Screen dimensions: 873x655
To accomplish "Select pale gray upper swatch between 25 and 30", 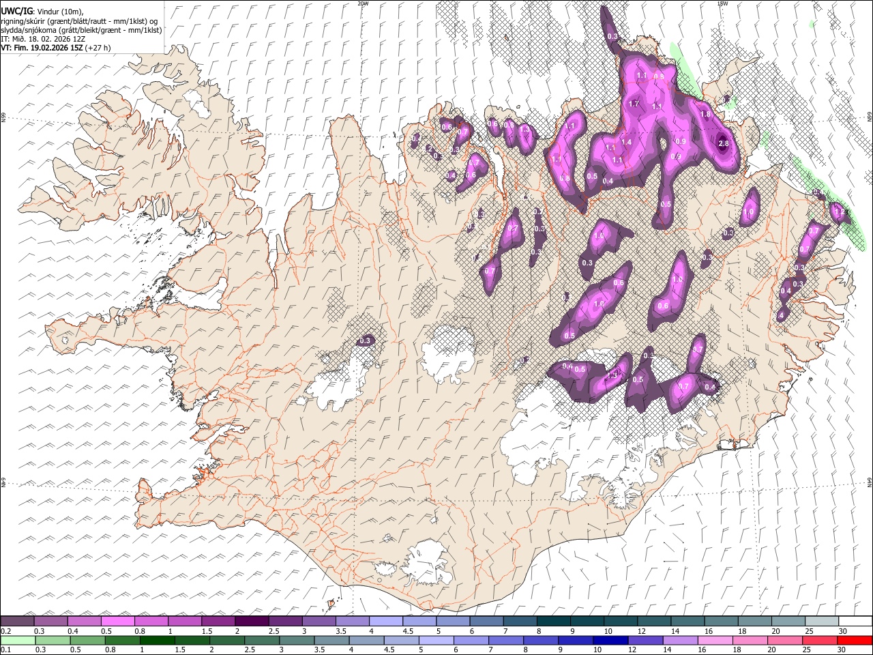I will tap(822, 621).
